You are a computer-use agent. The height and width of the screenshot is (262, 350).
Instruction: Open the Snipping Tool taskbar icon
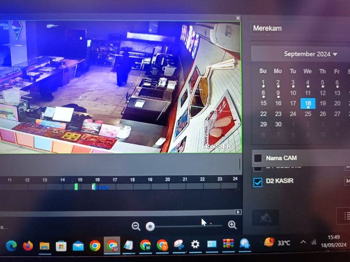179,245
